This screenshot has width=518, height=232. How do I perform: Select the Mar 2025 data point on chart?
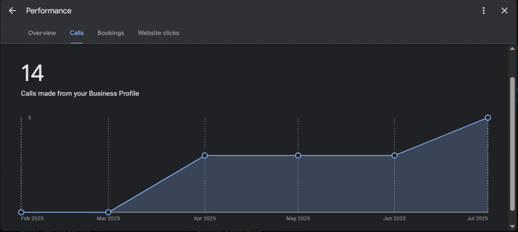click(x=108, y=212)
